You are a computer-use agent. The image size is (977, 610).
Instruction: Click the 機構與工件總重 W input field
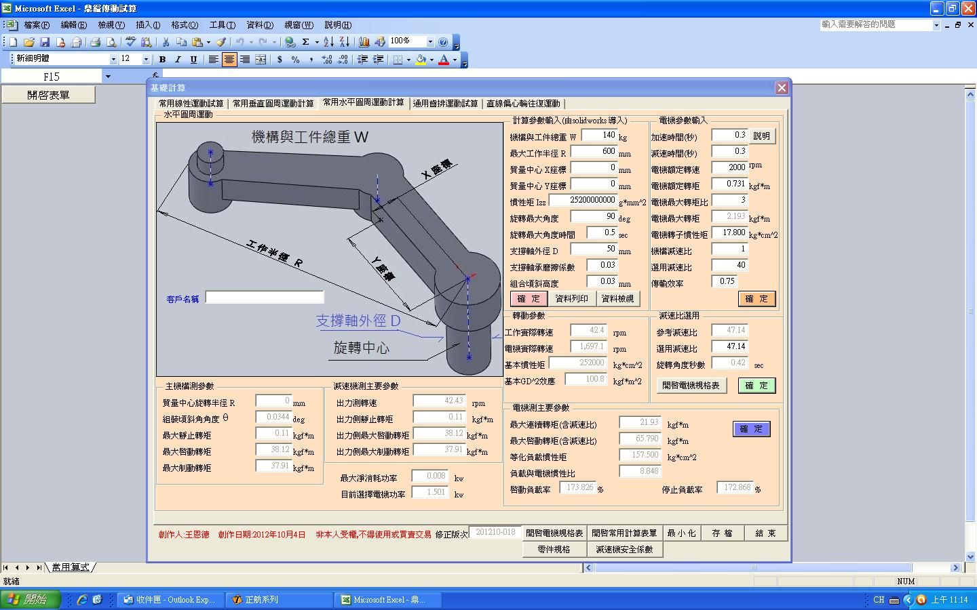[599, 136]
